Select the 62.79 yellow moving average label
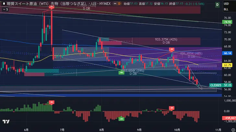The image size is (236, 132). point(227,65)
